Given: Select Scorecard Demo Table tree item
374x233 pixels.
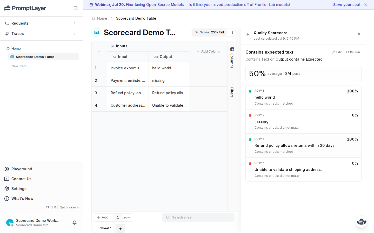Looking at the screenshot, I should [43, 57].
